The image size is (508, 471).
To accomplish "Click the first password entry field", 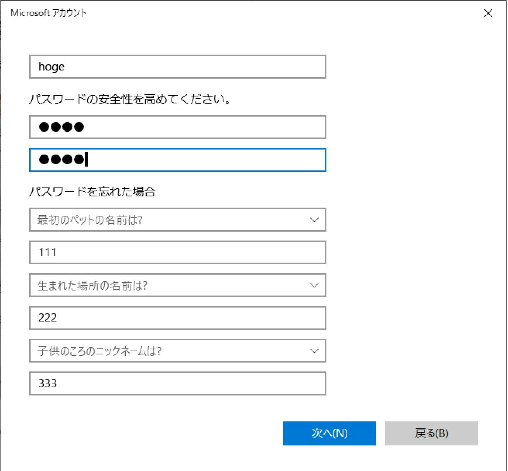I will click(x=177, y=127).
